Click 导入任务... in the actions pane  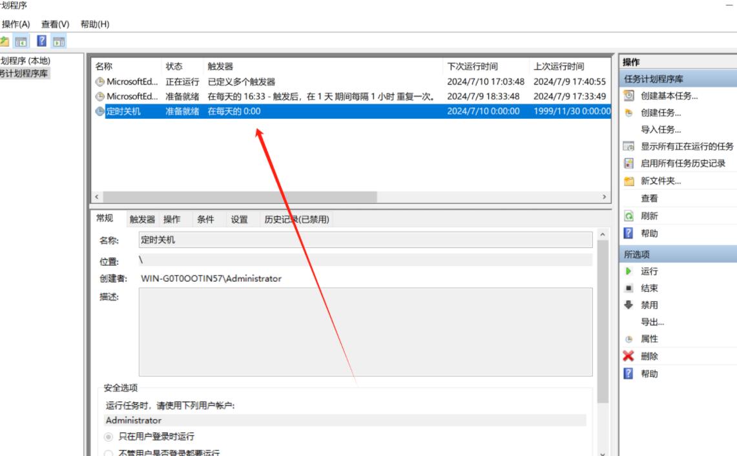point(660,130)
